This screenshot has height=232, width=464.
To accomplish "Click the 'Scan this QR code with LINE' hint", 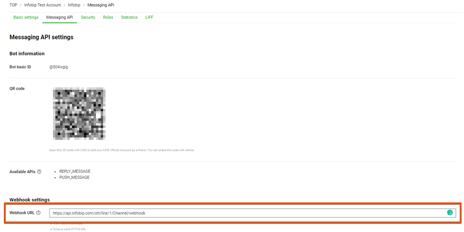I will click(x=122, y=150).
